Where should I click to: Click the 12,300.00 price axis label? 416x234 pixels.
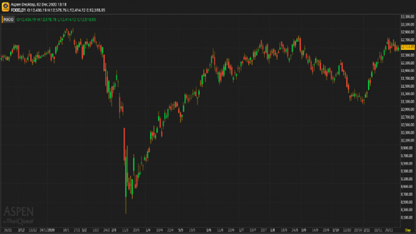coord(408,55)
